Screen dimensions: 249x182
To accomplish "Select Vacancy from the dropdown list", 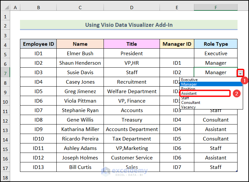I will pos(188,107).
